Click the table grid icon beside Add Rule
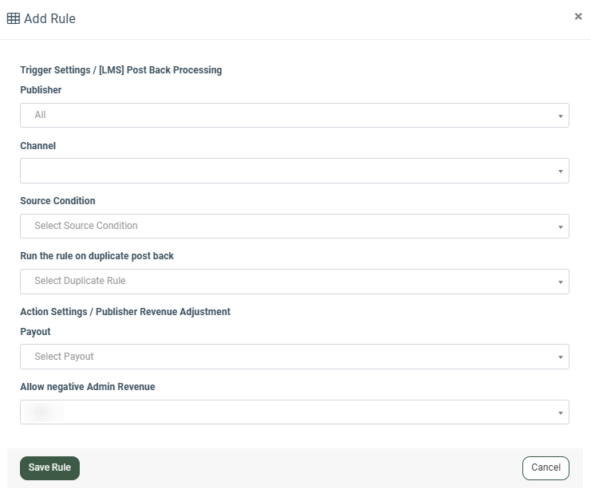591x497 pixels. click(x=14, y=18)
